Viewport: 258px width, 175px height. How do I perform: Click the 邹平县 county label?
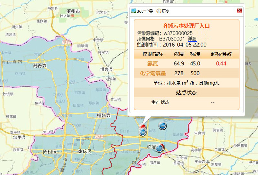pos(20,137)
